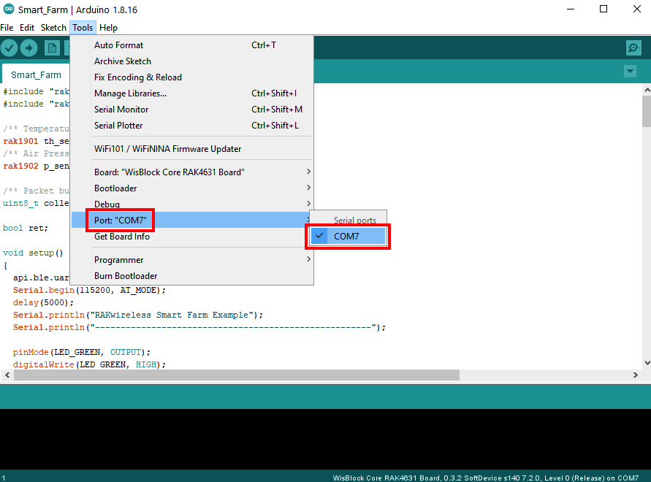The height and width of the screenshot is (482, 651).
Task: Click the scroll down arrow
Action: tap(647, 363)
